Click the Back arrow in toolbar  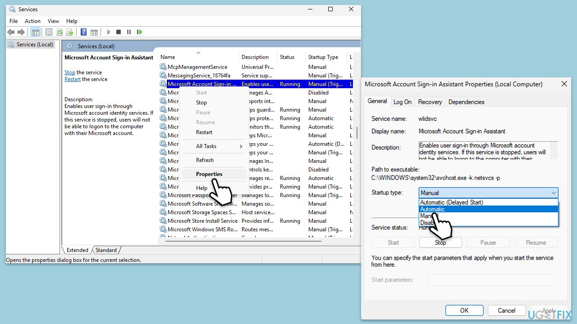tap(10, 32)
